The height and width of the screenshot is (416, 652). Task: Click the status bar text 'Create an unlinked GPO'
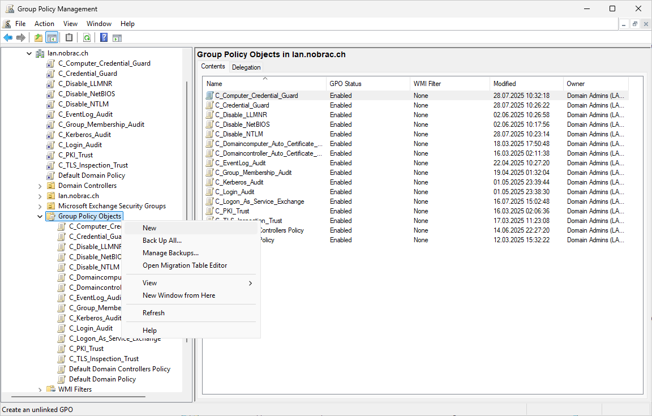coord(37,410)
